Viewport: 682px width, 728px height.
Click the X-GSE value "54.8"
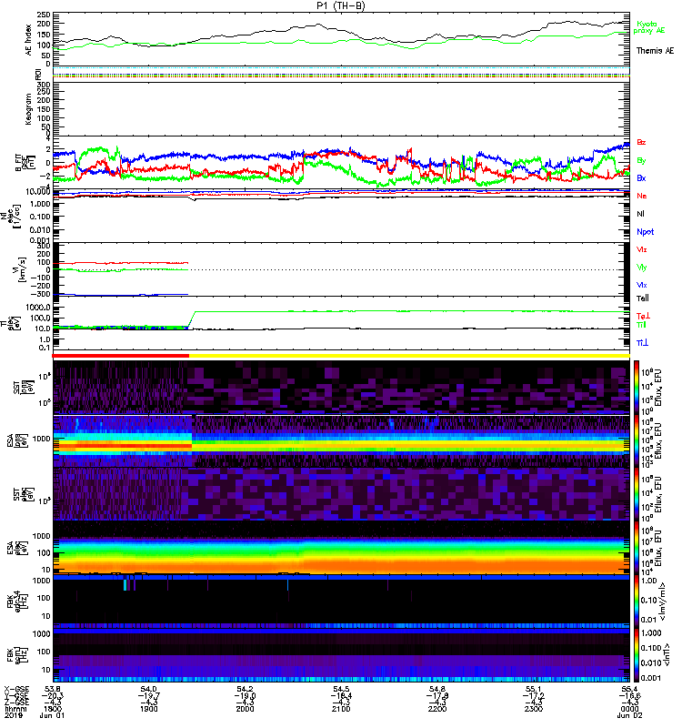pos(437,689)
